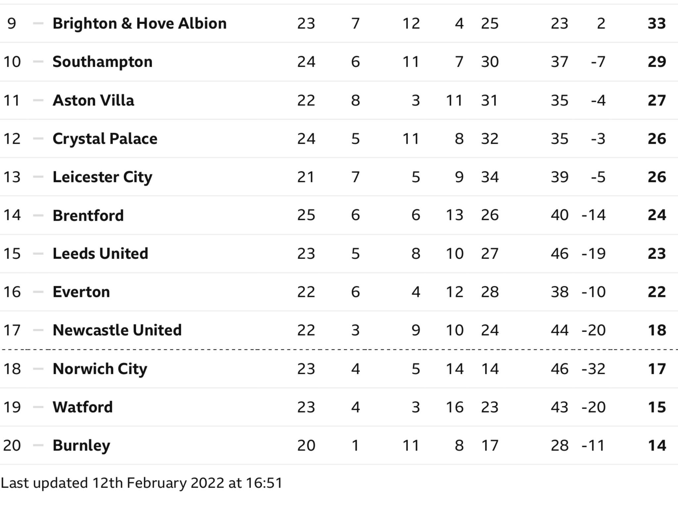678x509 pixels.
Task: Open the Crystal Palace team page
Action: pos(105,139)
